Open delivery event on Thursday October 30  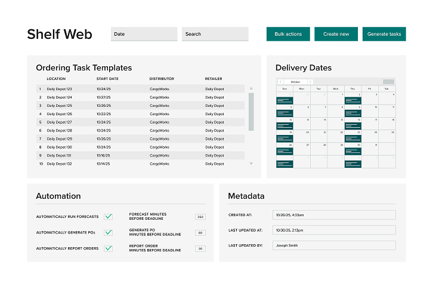[352, 150]
